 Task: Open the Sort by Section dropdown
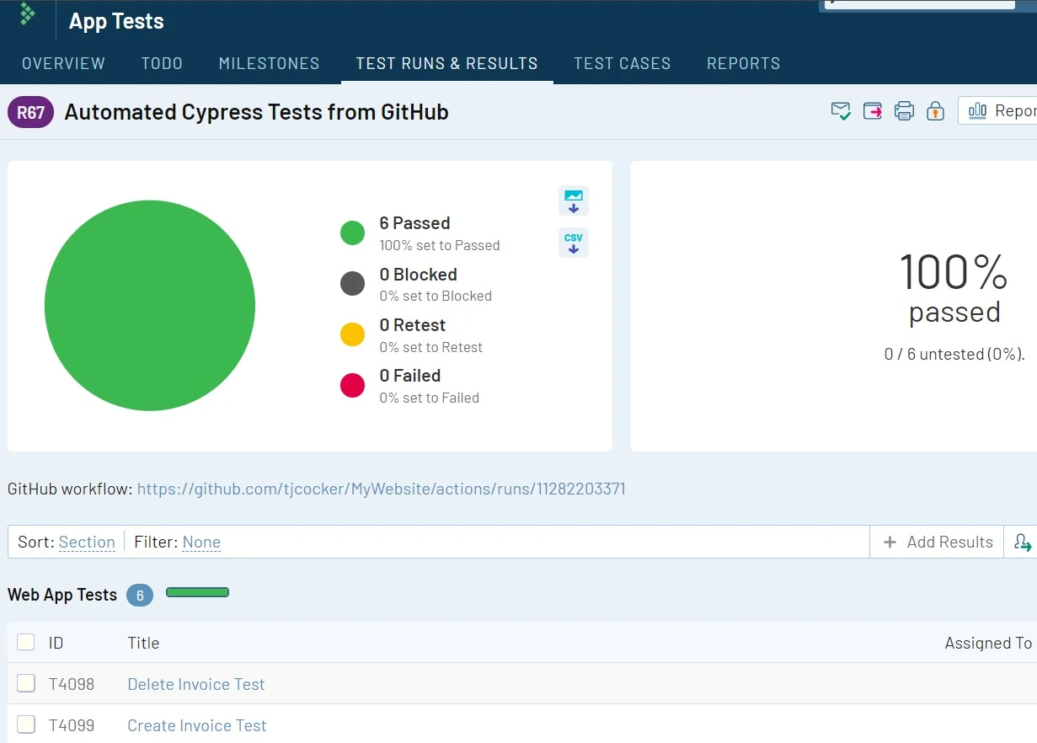pyautogui.click(x=87, y=543)
